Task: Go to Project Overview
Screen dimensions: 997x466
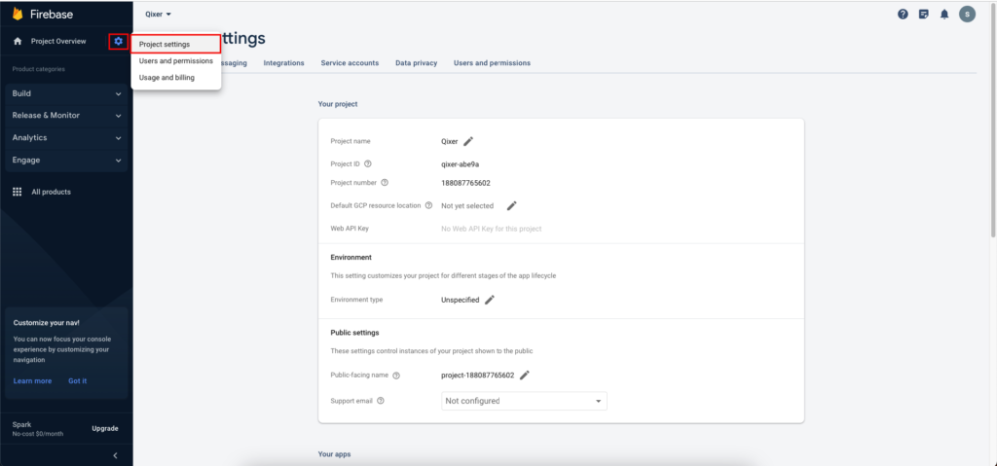Action: 58,41
